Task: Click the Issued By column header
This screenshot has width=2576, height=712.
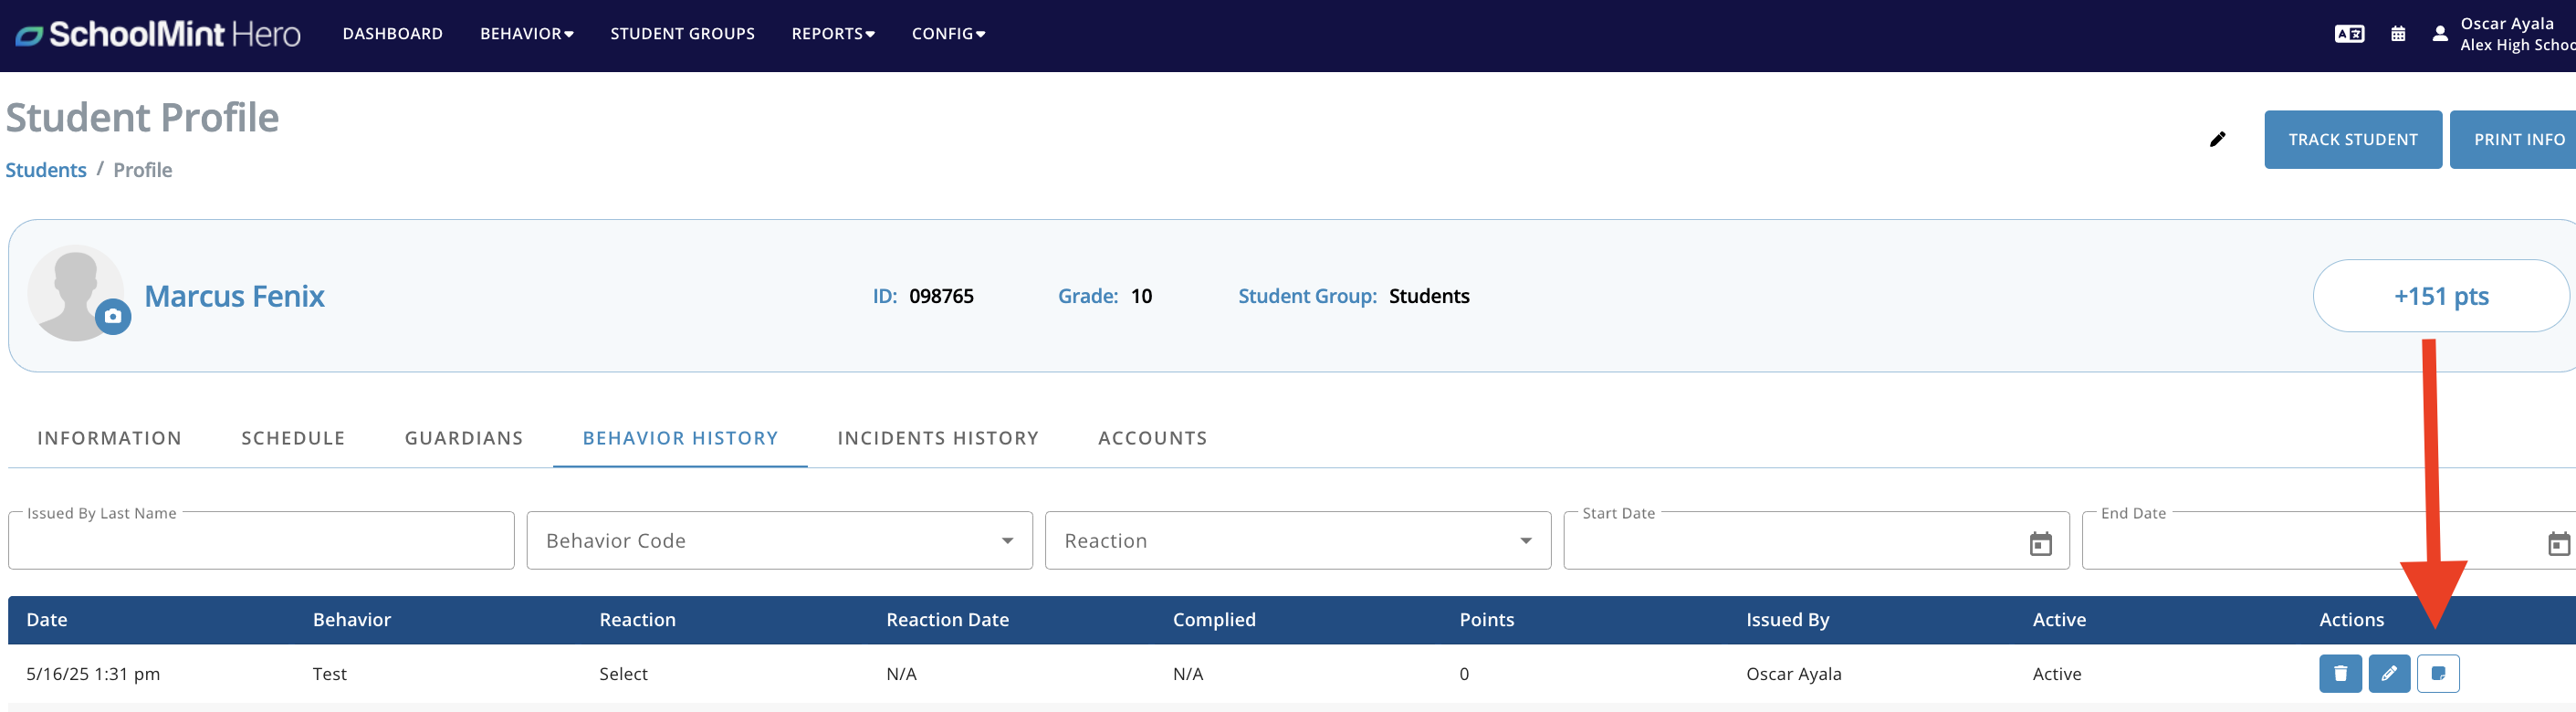Action: 1787,620
